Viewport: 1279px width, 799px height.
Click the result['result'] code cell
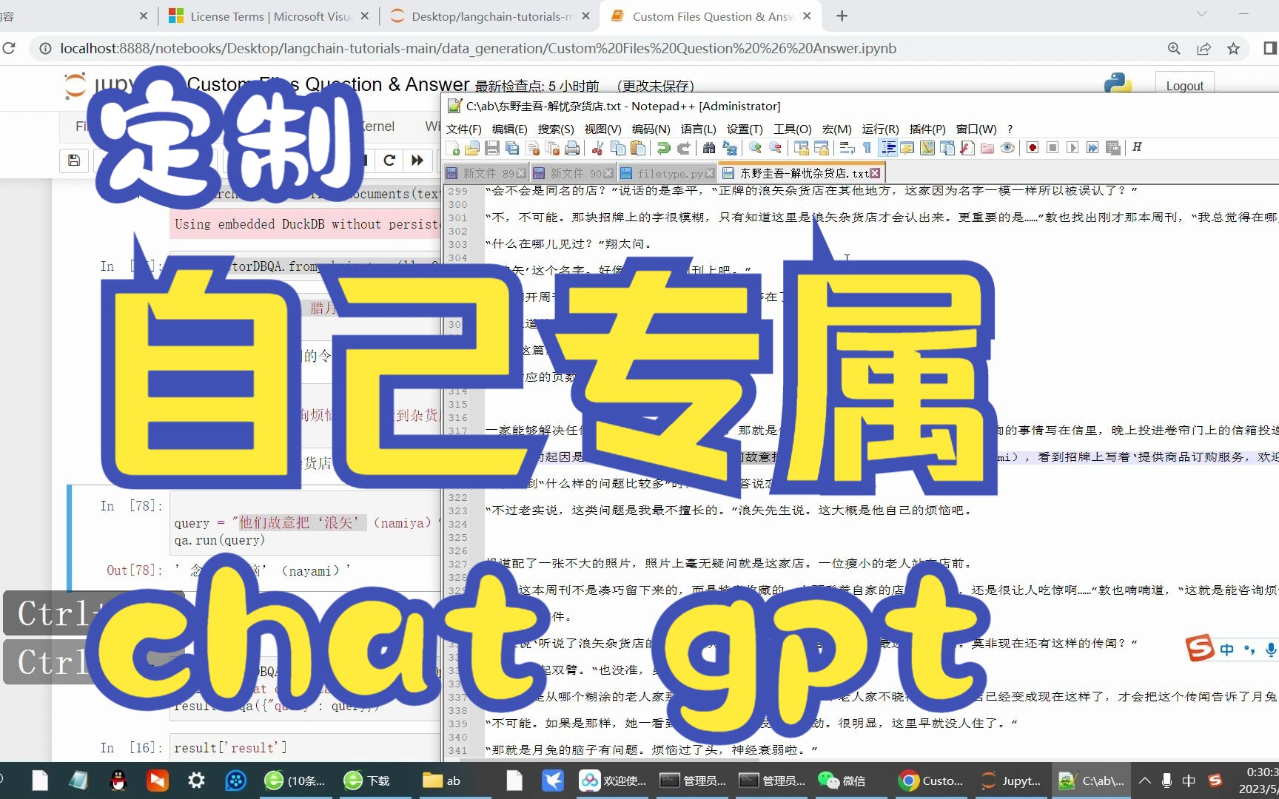(x=305, y=748)
